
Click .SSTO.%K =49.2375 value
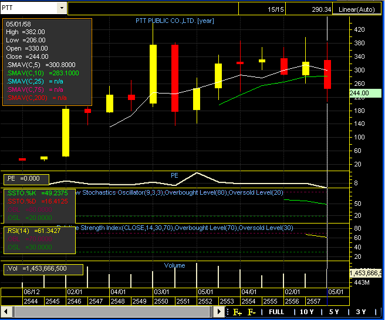[37, 193]
